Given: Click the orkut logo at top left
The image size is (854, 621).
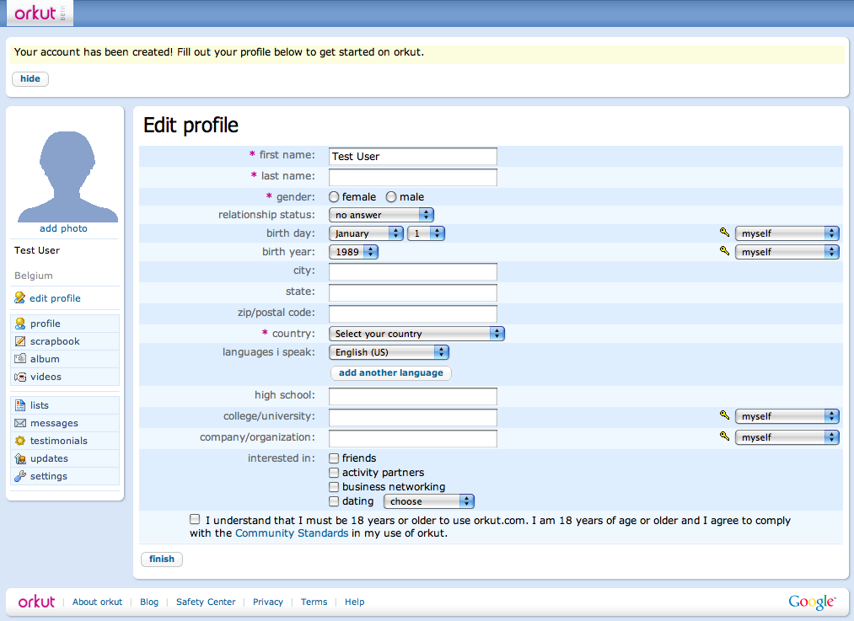Looking at the screenshot, I should click(37, 13).
